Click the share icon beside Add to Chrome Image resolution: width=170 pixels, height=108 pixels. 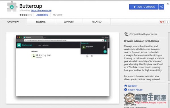click(x=161, y=7)
